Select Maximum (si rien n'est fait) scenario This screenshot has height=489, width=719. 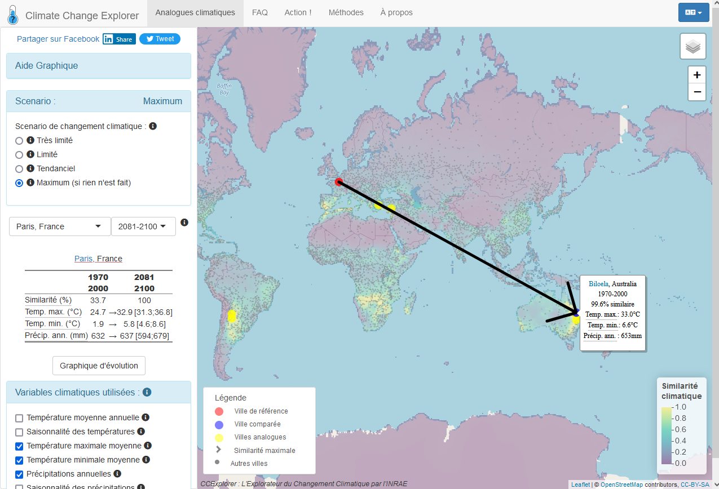[19, 183]
